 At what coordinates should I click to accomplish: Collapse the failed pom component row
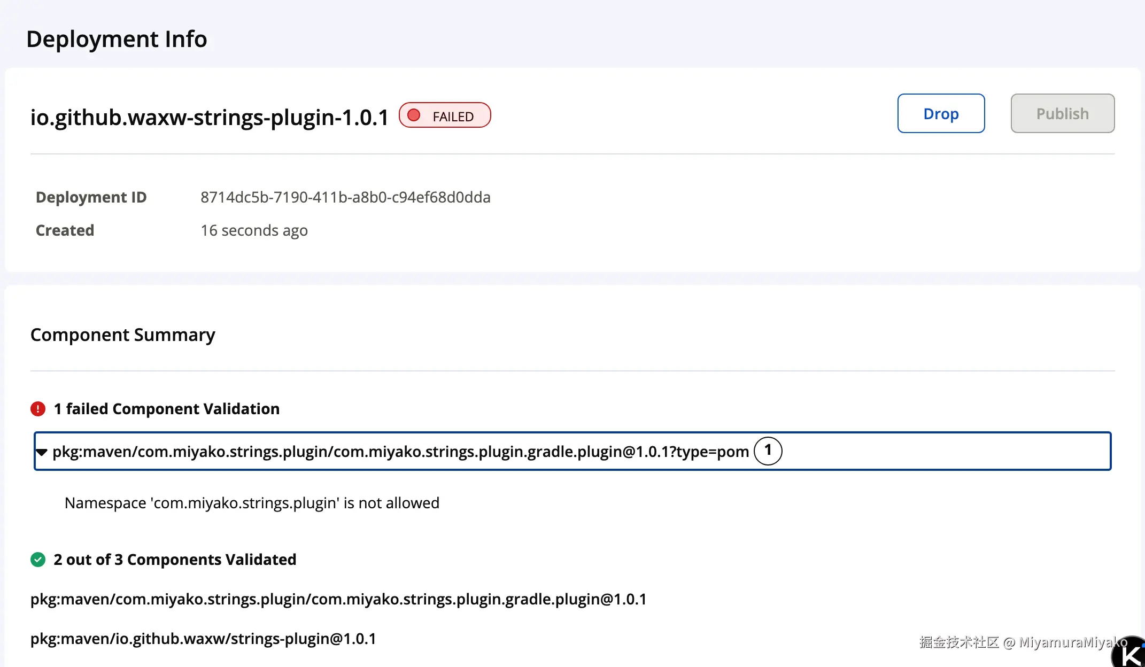pos(42,452)
